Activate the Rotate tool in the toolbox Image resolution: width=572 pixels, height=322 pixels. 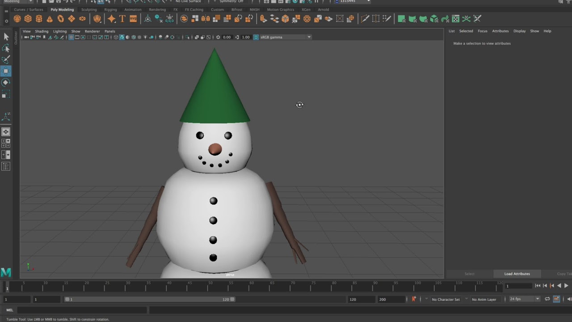6,83
